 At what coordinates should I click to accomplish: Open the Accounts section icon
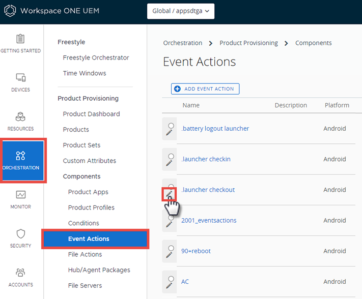point(20,272)
